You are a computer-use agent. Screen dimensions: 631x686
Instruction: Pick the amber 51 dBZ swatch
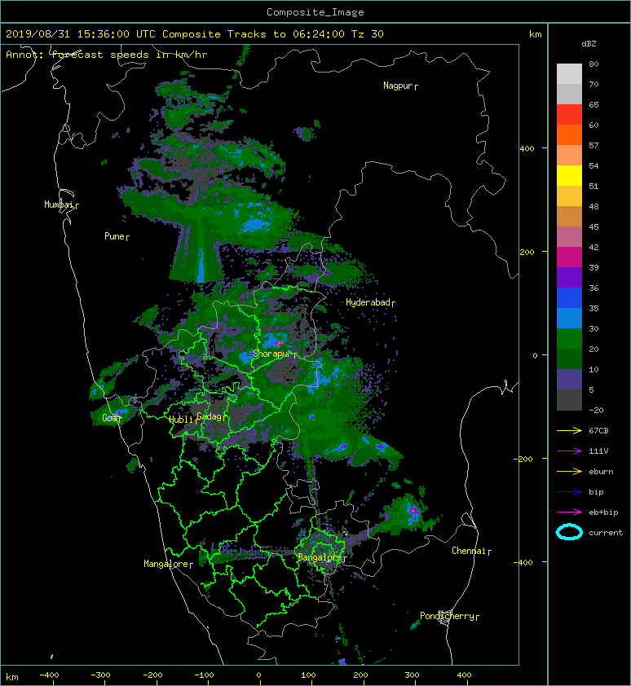569,196
